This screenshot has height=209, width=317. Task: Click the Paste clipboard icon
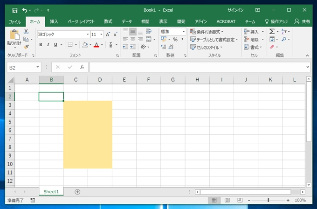[14, 35]
